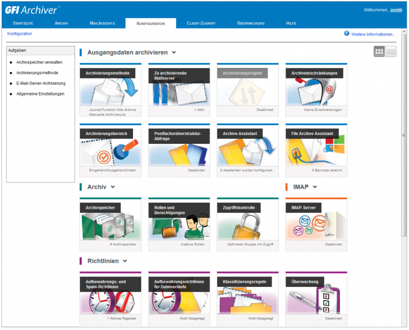Click the '1 Aktiv' mailserver status
The height and width of the screenshot is (330, 409).
[199, 110]
